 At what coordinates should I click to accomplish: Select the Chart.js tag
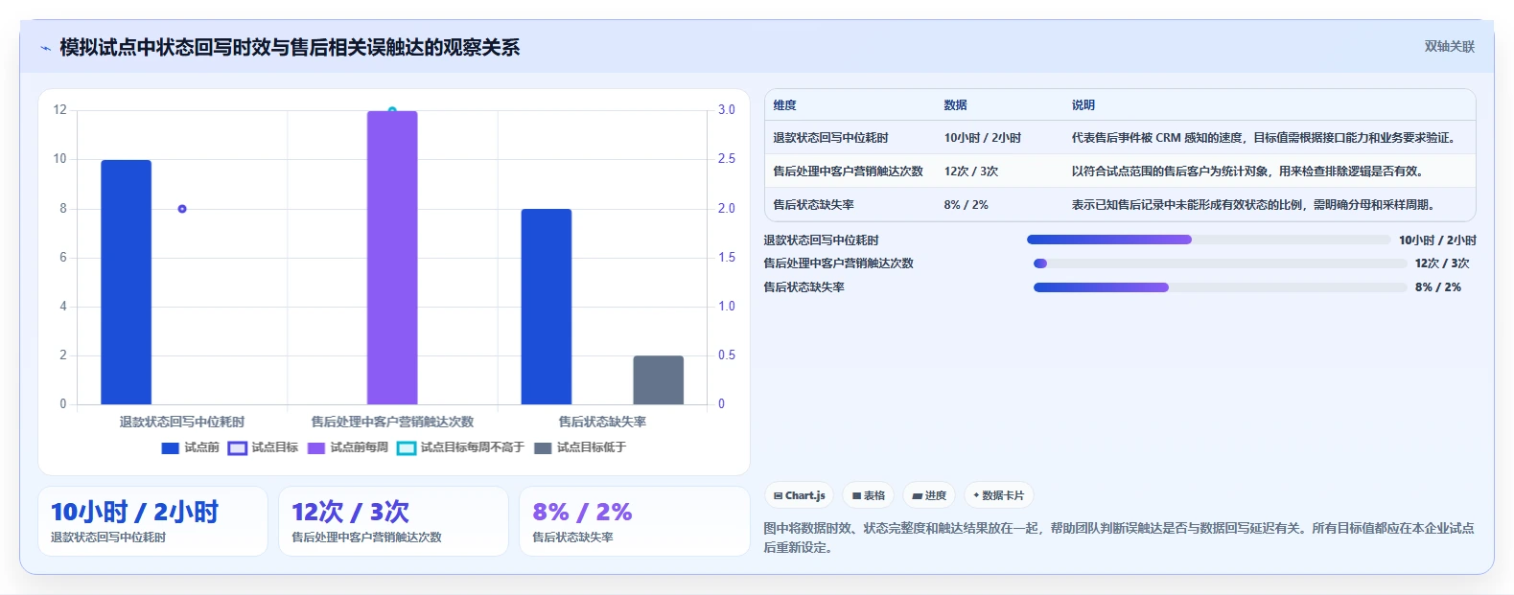(x=800, y=495)
